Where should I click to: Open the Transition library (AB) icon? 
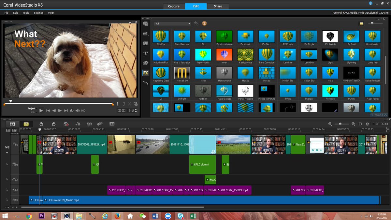coord(146,43)
